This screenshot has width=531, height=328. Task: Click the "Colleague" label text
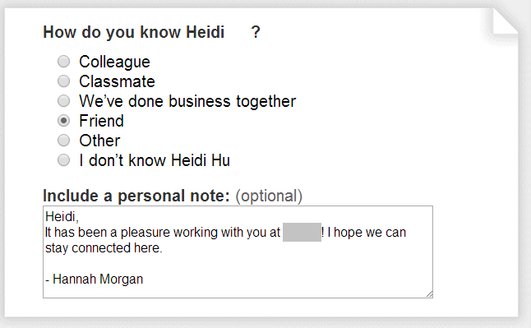point(114,62)
